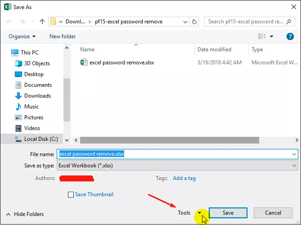This screenshot has width=301, height=225.
Task: Open Music in the navigation pane
Action: pos(31,107)
